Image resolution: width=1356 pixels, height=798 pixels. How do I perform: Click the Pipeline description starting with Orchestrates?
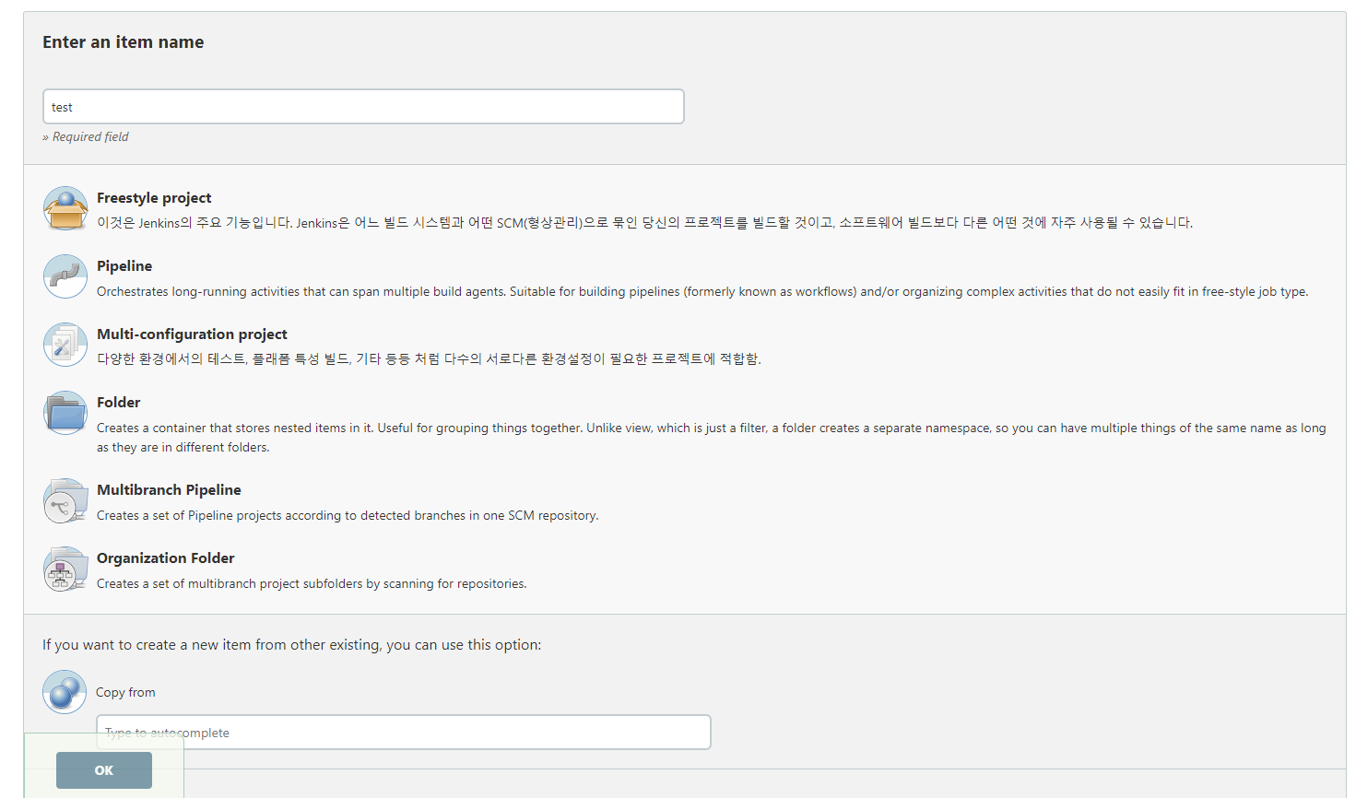pyautogui.click(x=702, y=291)
